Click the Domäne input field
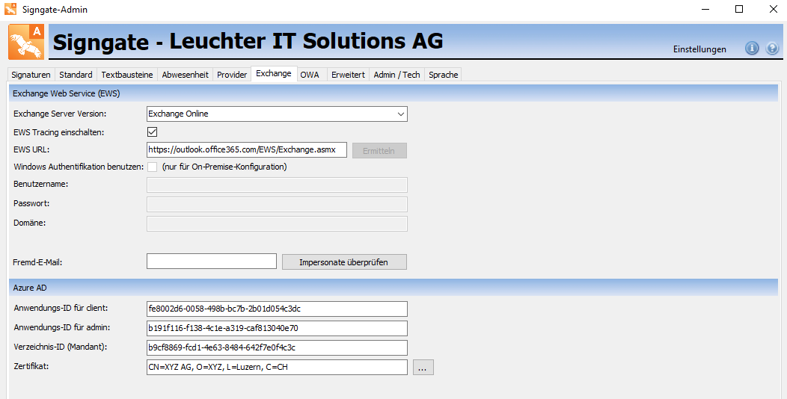This screenshot has height=399, width=787. [x=277, y=223]
